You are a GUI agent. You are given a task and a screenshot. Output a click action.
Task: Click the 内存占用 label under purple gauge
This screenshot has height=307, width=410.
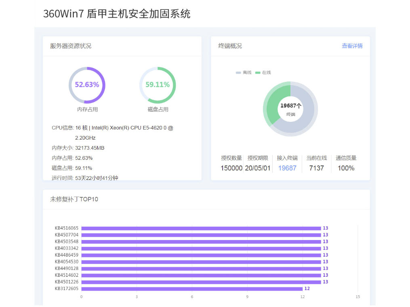[x=87, y=110]
